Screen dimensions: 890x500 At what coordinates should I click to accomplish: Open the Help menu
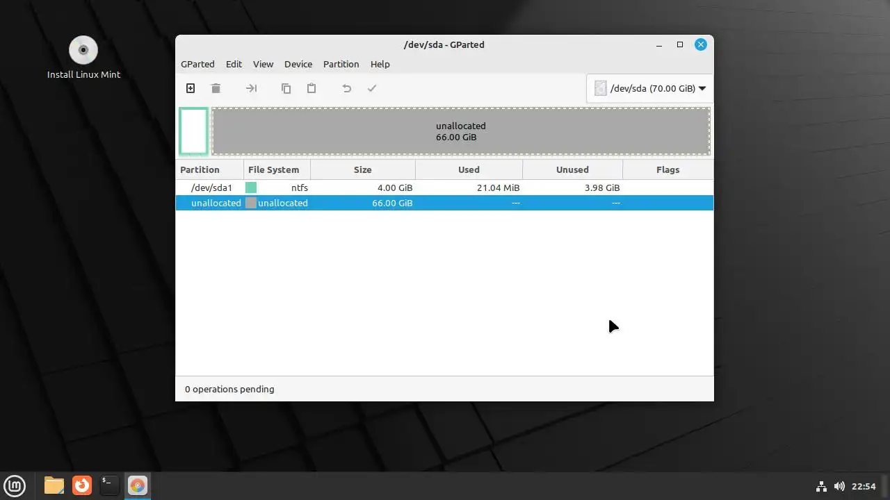[380, 64]
